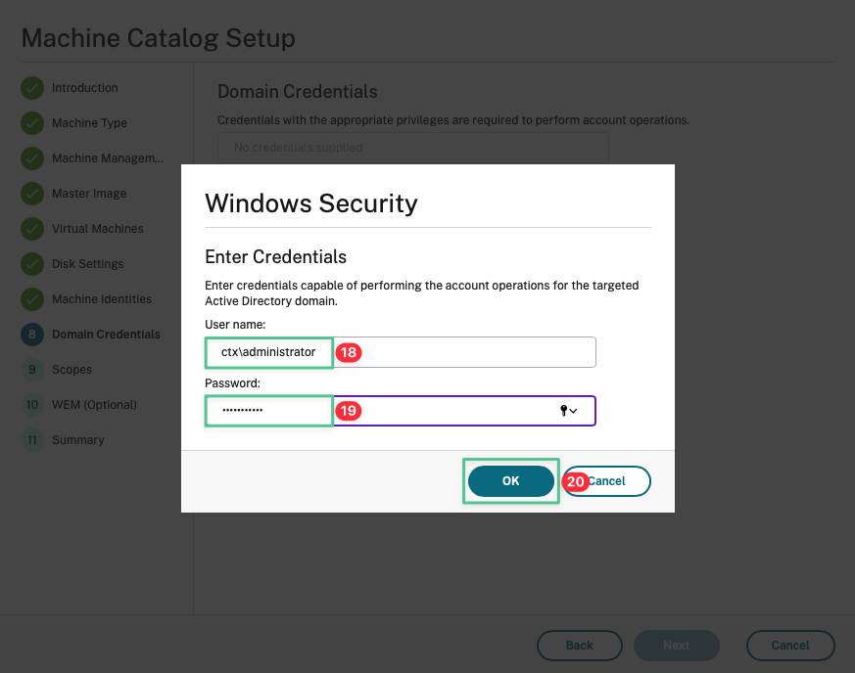Image resolution: width=855 pixels, height=673 pixels.
Task: Open the password key reveal dropdown
Action: click(568, 411)
